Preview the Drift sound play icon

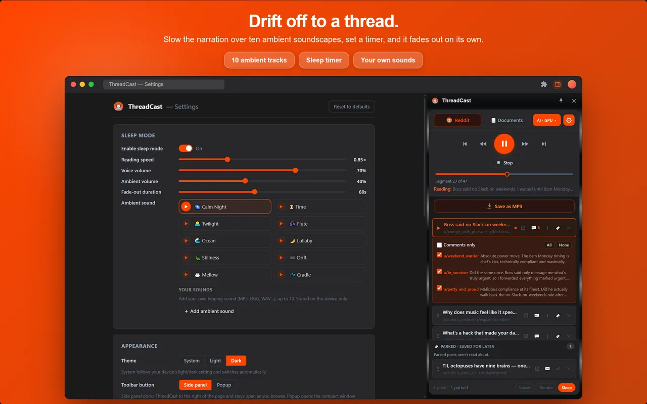click(x=281, y=258)
